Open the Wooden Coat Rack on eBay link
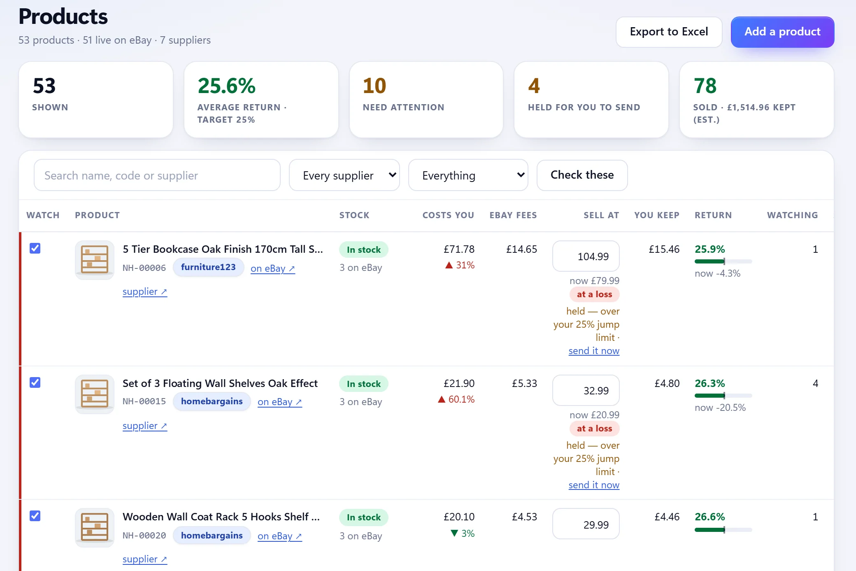 click(280, 536)
